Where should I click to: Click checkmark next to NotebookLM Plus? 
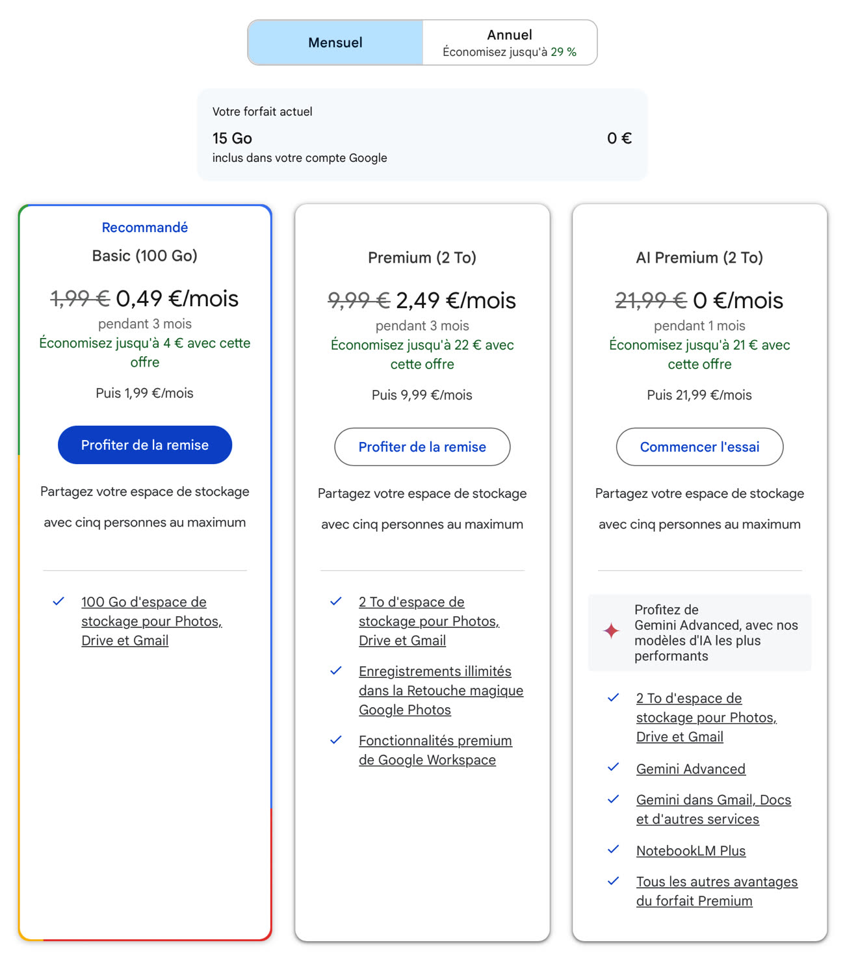click(613, 849)
